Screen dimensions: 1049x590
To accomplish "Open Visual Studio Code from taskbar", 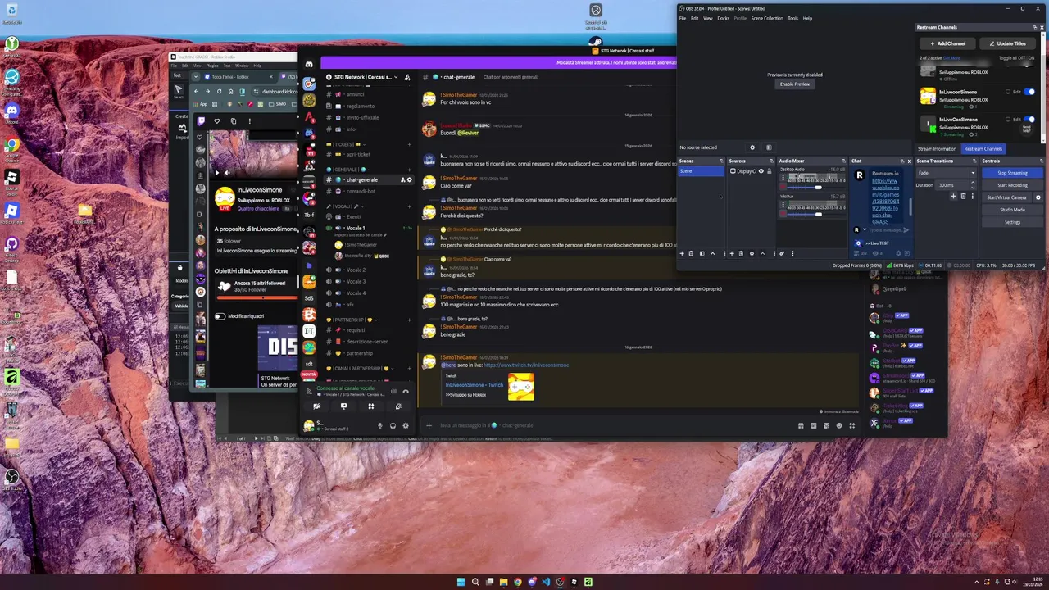I will 547,582.
